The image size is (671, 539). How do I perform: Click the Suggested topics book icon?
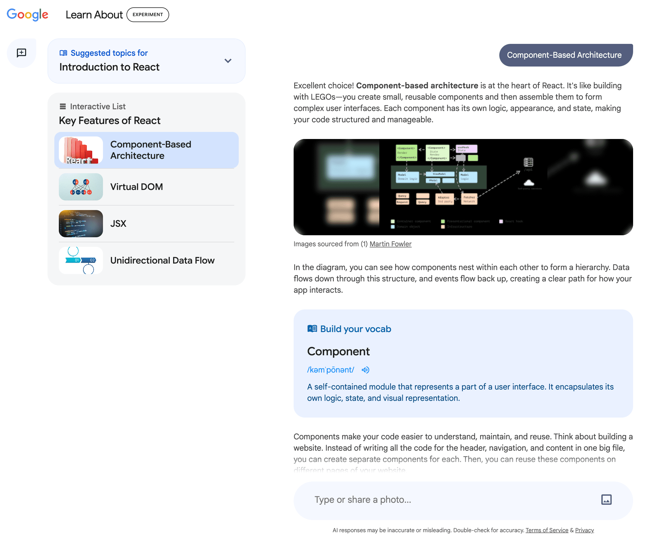click(63, 53)
